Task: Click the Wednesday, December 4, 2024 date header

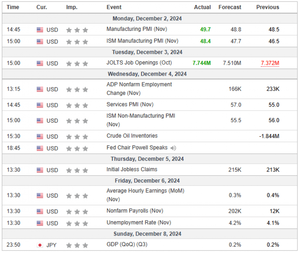Action: coord(147,74)
